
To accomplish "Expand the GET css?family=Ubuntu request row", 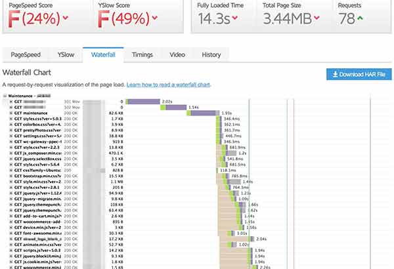I will pos(11,171).
